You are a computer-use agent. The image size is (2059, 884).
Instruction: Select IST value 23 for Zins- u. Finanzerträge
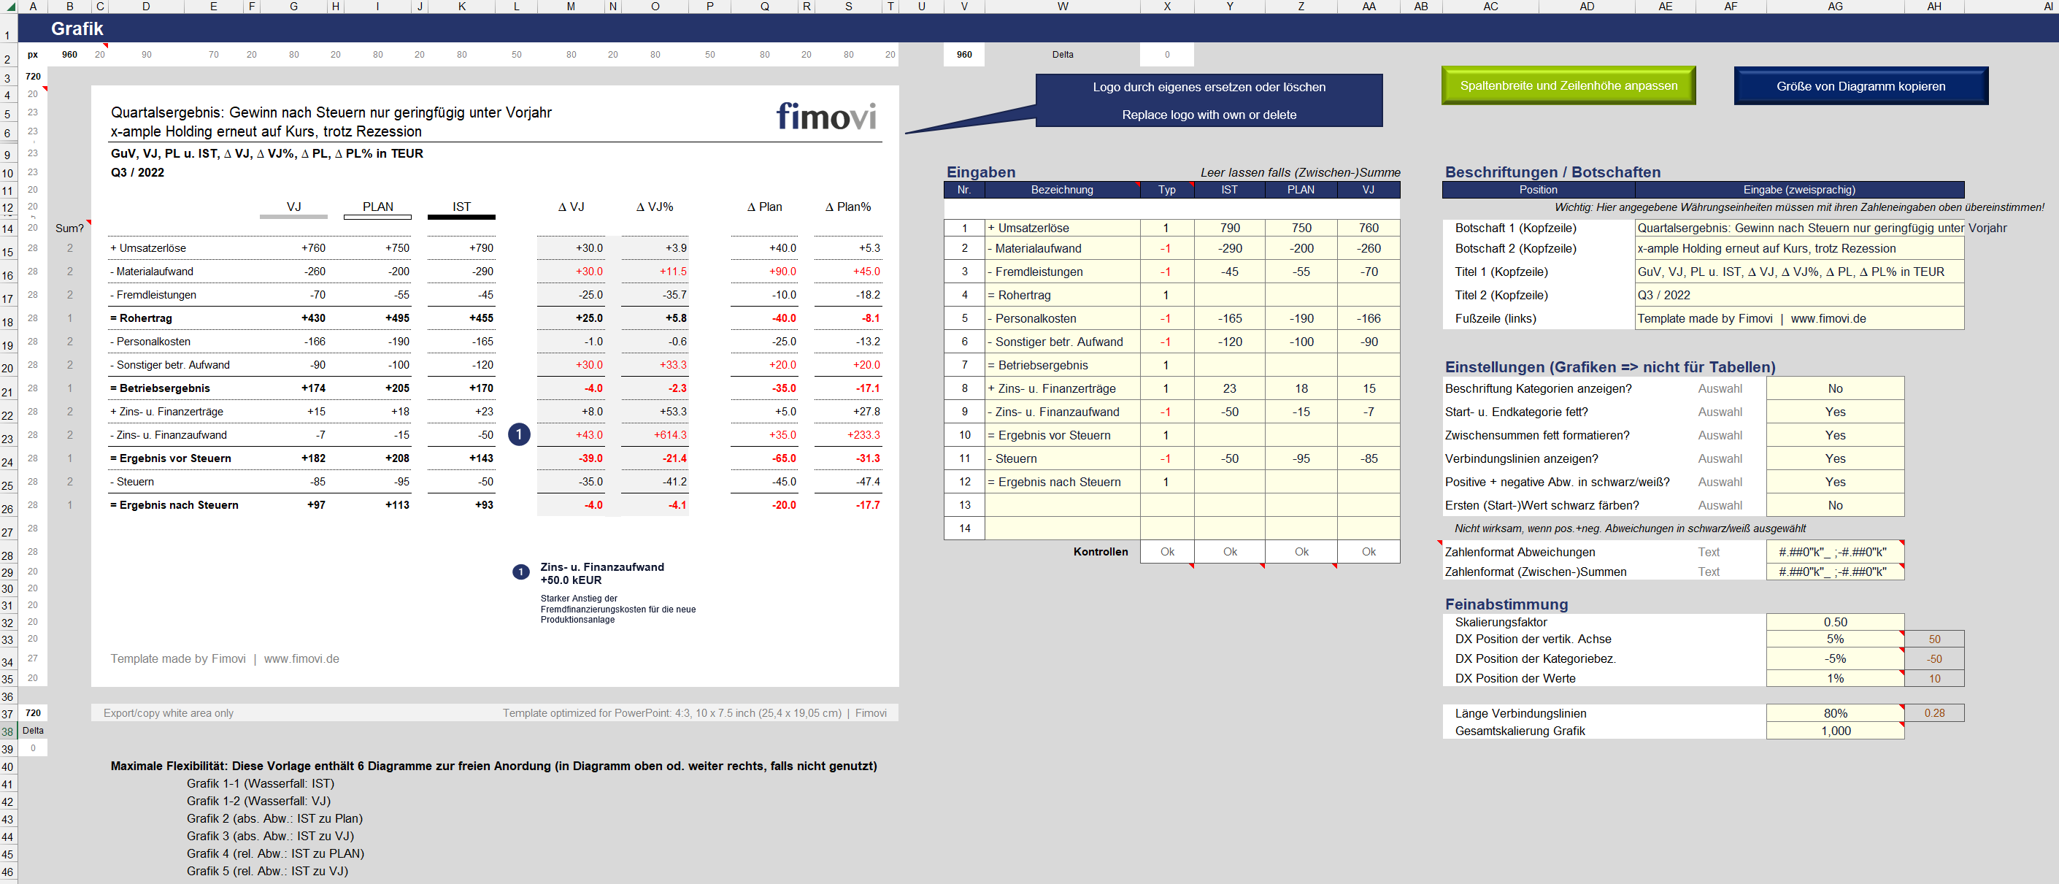[x=1229, y=388]
